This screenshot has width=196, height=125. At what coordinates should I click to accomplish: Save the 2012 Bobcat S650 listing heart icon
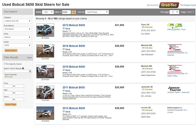coord(64,29)
